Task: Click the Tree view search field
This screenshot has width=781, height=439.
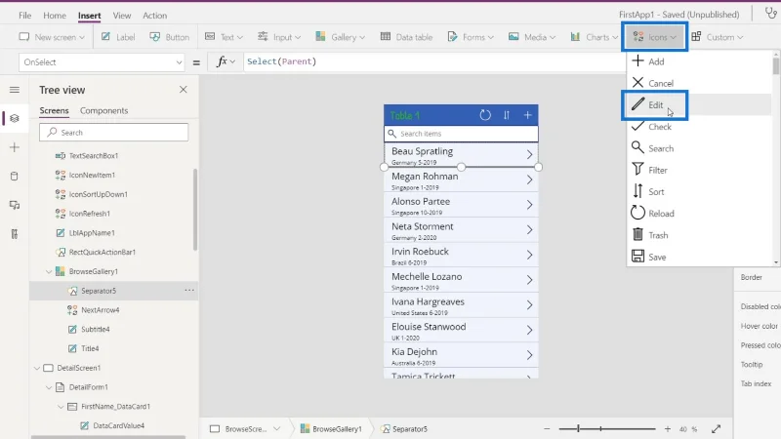Action: point(114,133)
